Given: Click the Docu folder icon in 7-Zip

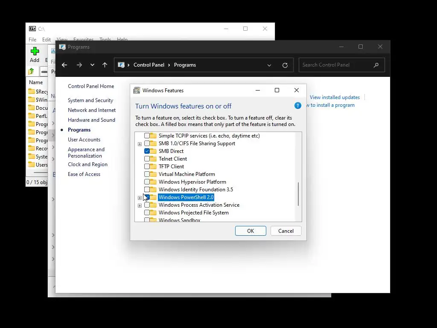Looking at the screenshot, I should 32,108.
